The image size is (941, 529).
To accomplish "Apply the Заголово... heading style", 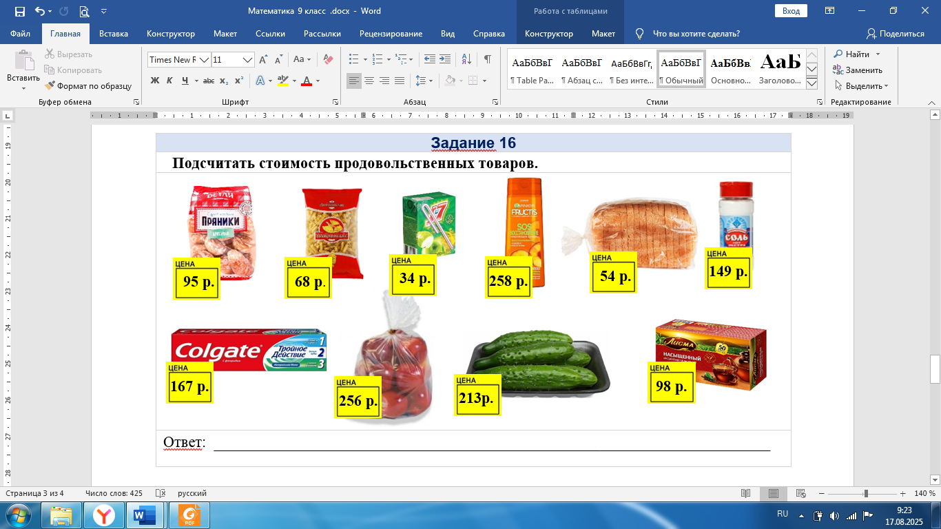I will 780,69.
